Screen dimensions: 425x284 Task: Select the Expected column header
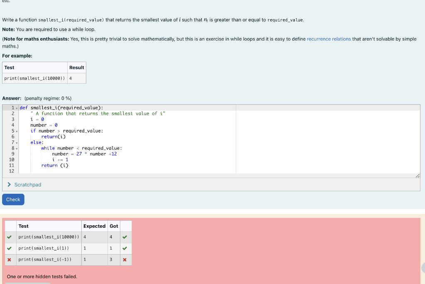coord(94,226)
